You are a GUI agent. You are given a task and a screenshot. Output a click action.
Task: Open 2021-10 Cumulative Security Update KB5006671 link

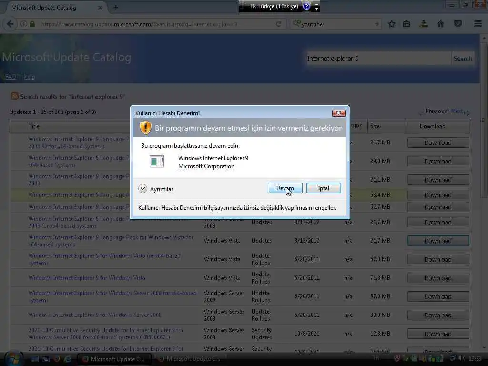pyautogui.click(x=106, y=334)
